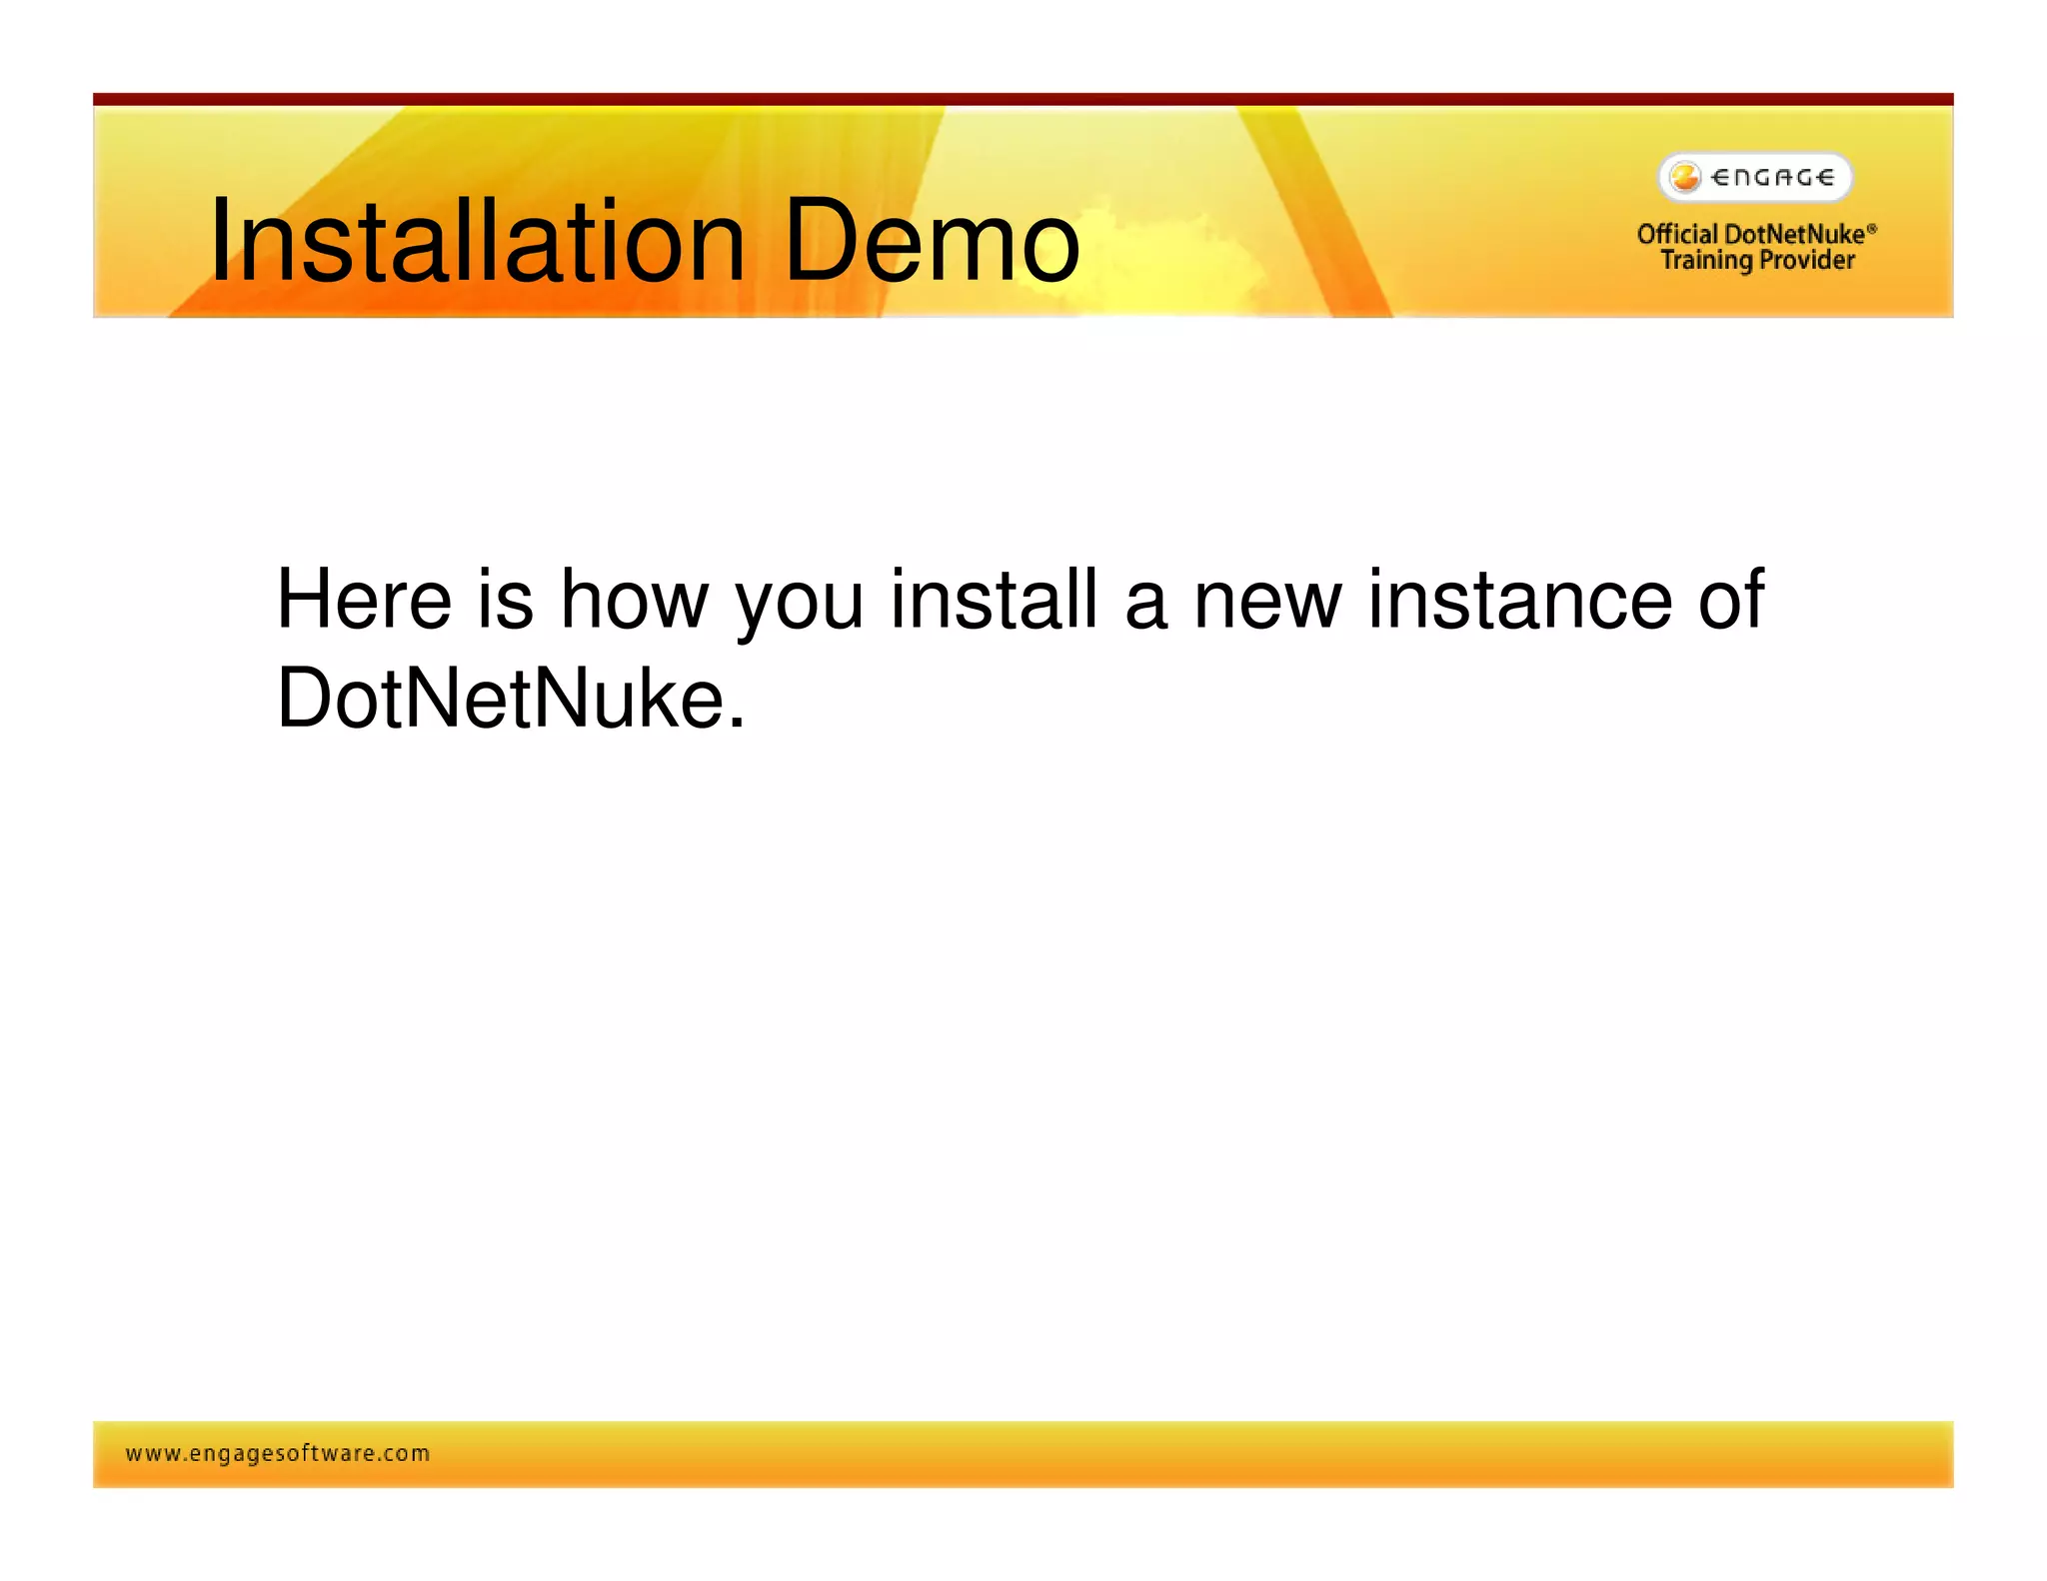The width and height of the screenshot is (2047, 1581).
Task: Click the 'Installation Demo' slide title
Action: point(645,241)
